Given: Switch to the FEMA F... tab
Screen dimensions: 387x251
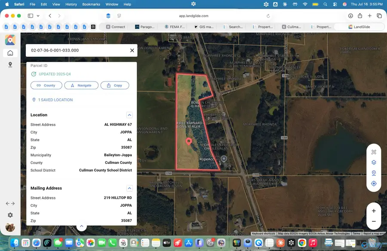Looking at the screenshot, I should pos(175,27).
